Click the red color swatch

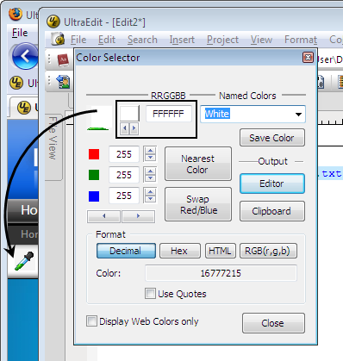[x=94, y=154]
